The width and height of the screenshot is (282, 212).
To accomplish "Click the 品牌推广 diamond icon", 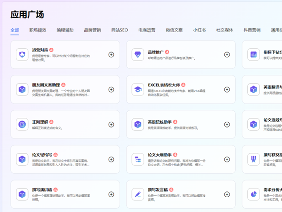I will [138, 54].
